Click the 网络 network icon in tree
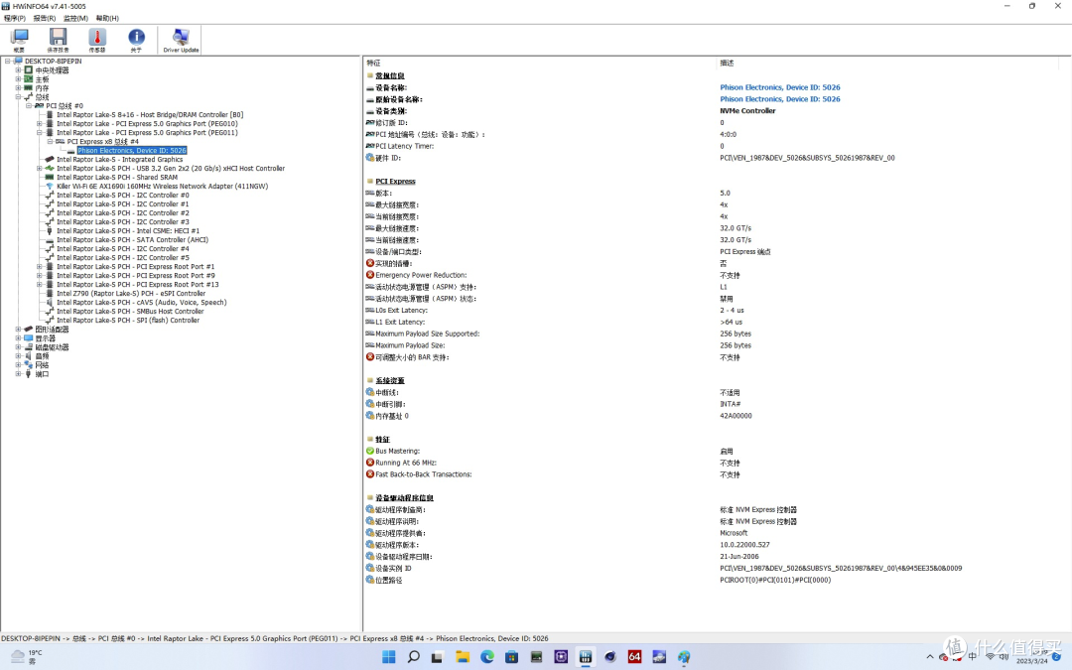 coord(29,365)
